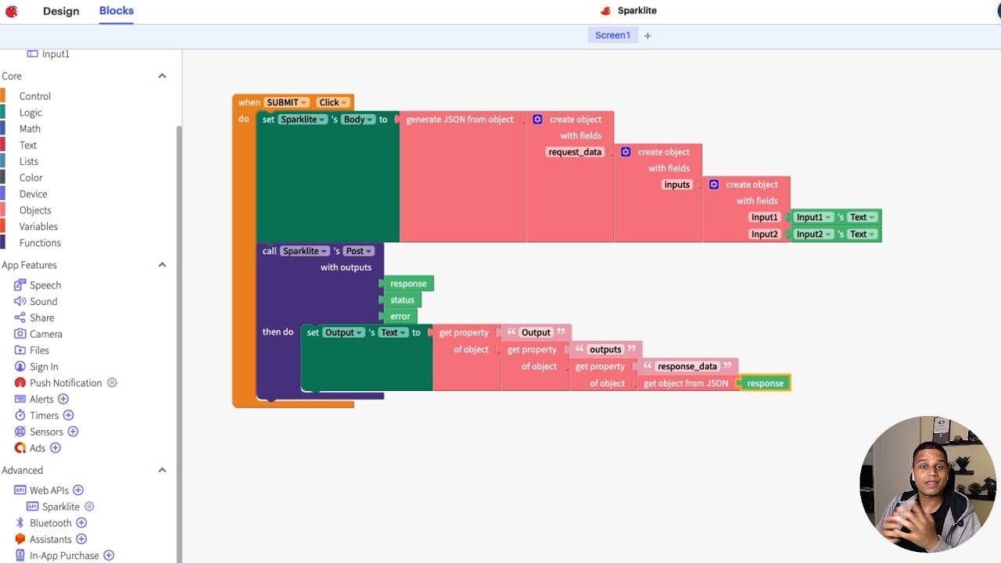Open the Color blocks category
The image size is (1001, 563).
tap(31, 178)
